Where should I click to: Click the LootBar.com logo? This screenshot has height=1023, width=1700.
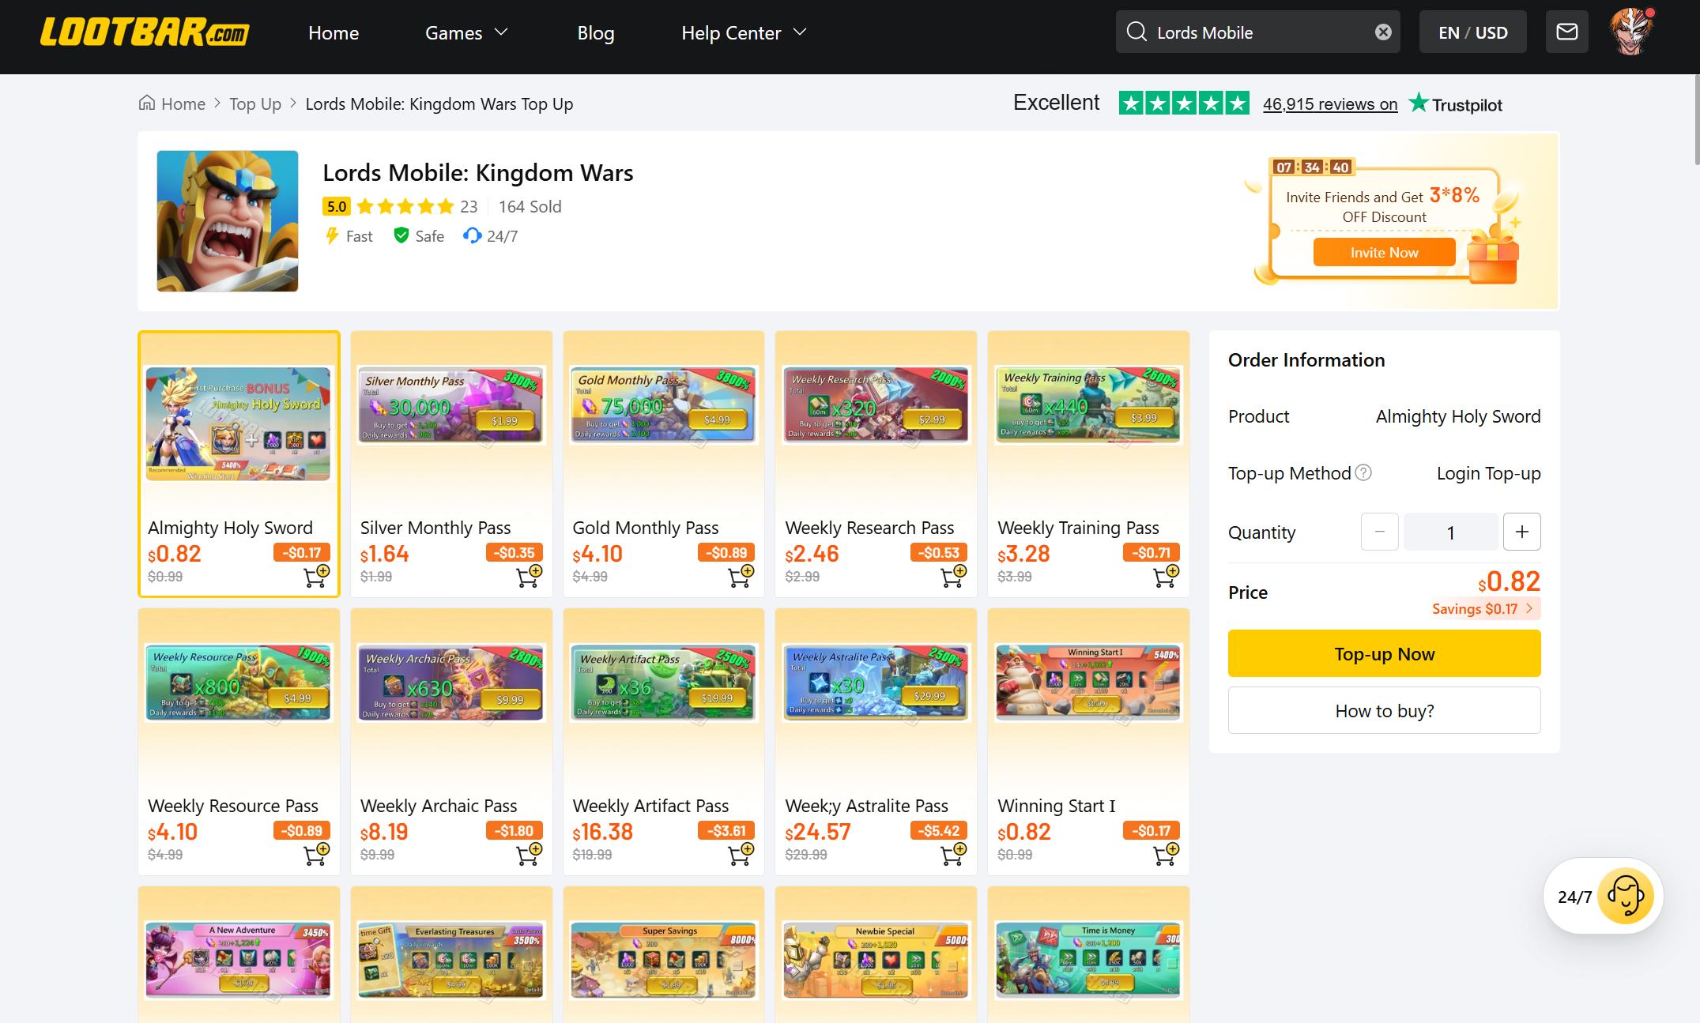pos(145,32)
